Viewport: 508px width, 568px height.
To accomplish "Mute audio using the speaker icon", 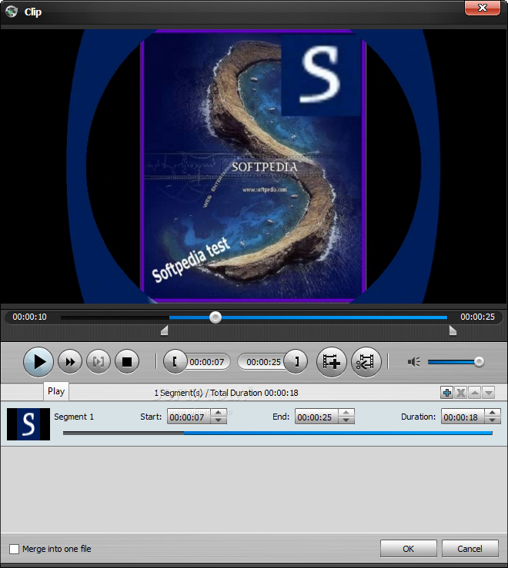I will 413,361.
